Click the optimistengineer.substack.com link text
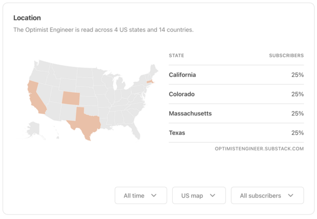 (x=259, y=149)
